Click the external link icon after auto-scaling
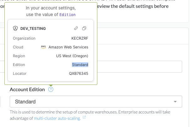 (x=85, y=119)
